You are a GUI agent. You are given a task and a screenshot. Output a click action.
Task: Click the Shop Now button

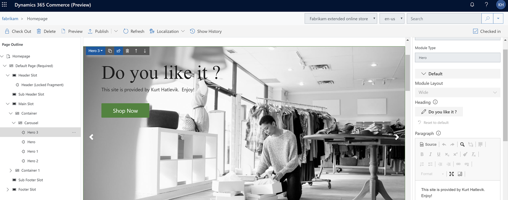[x=125, y=111]
